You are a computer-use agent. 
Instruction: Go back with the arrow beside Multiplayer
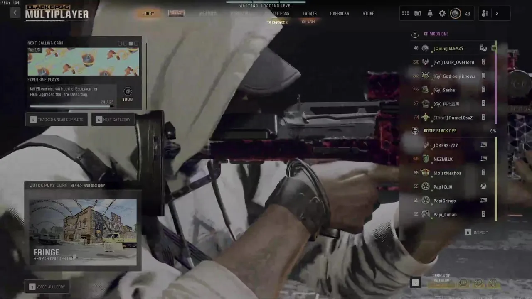click(15, 13)
